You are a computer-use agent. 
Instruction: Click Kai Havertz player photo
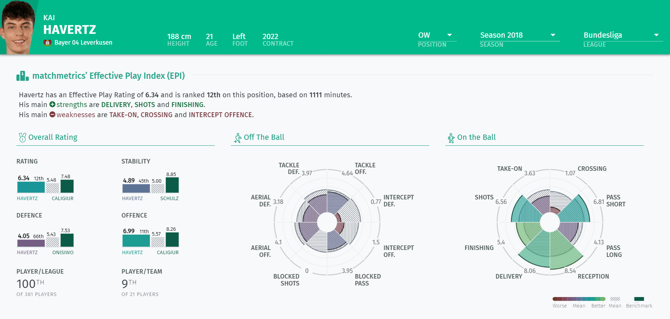(x=18, y=27)
